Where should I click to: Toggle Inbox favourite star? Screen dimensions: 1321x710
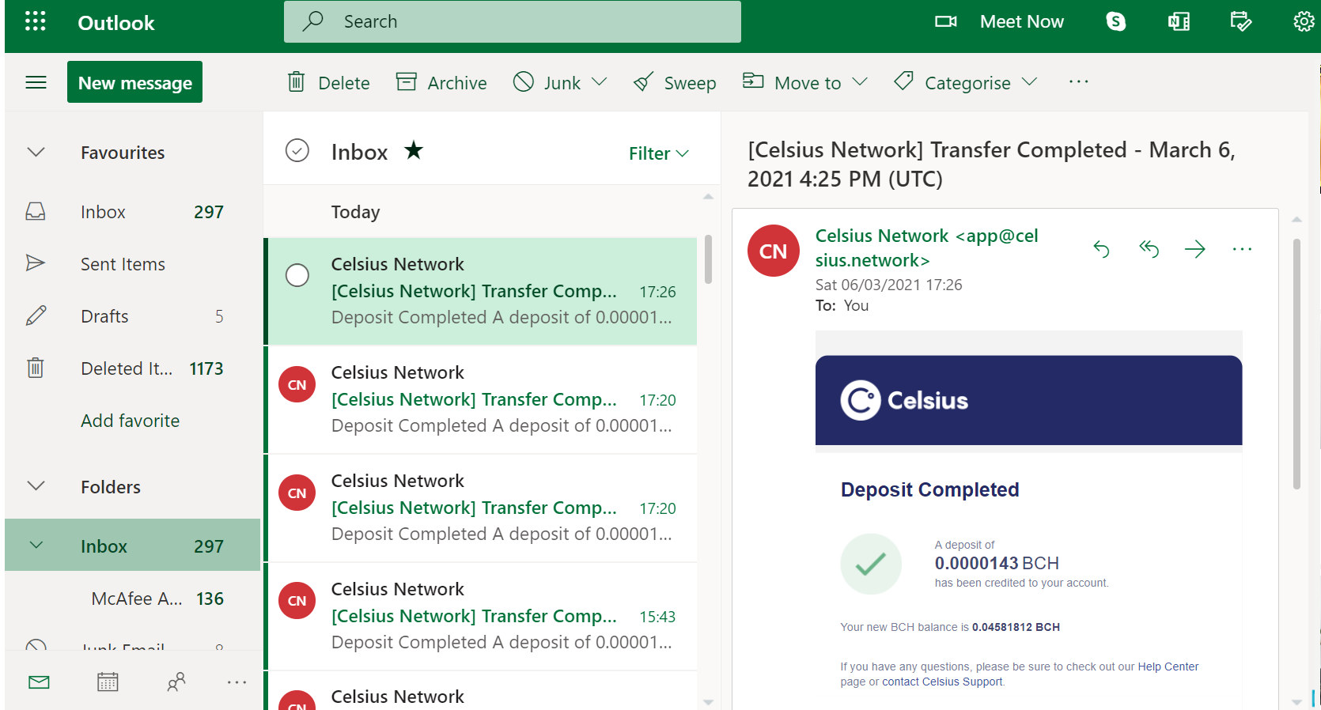coord(414,149)
